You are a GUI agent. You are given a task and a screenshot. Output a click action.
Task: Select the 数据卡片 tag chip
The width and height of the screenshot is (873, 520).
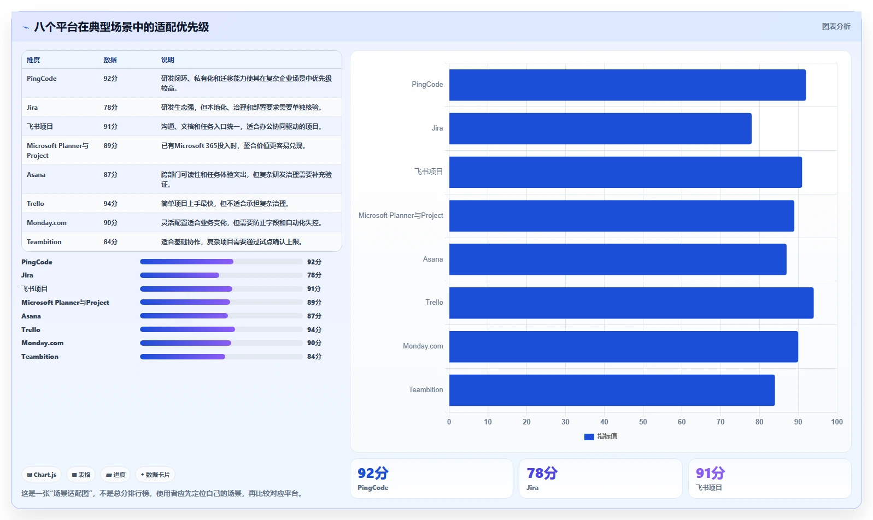(x=155, y=475)
